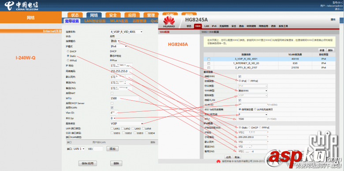Open the 802.1p dropdown in I-240W-Q page
This screenshot has height=171, width=344.
click(113, 118)
